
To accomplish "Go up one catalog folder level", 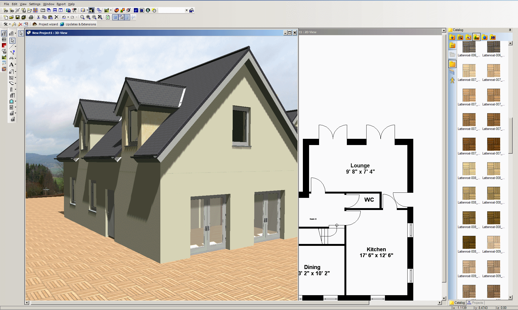I will (452, 37).
